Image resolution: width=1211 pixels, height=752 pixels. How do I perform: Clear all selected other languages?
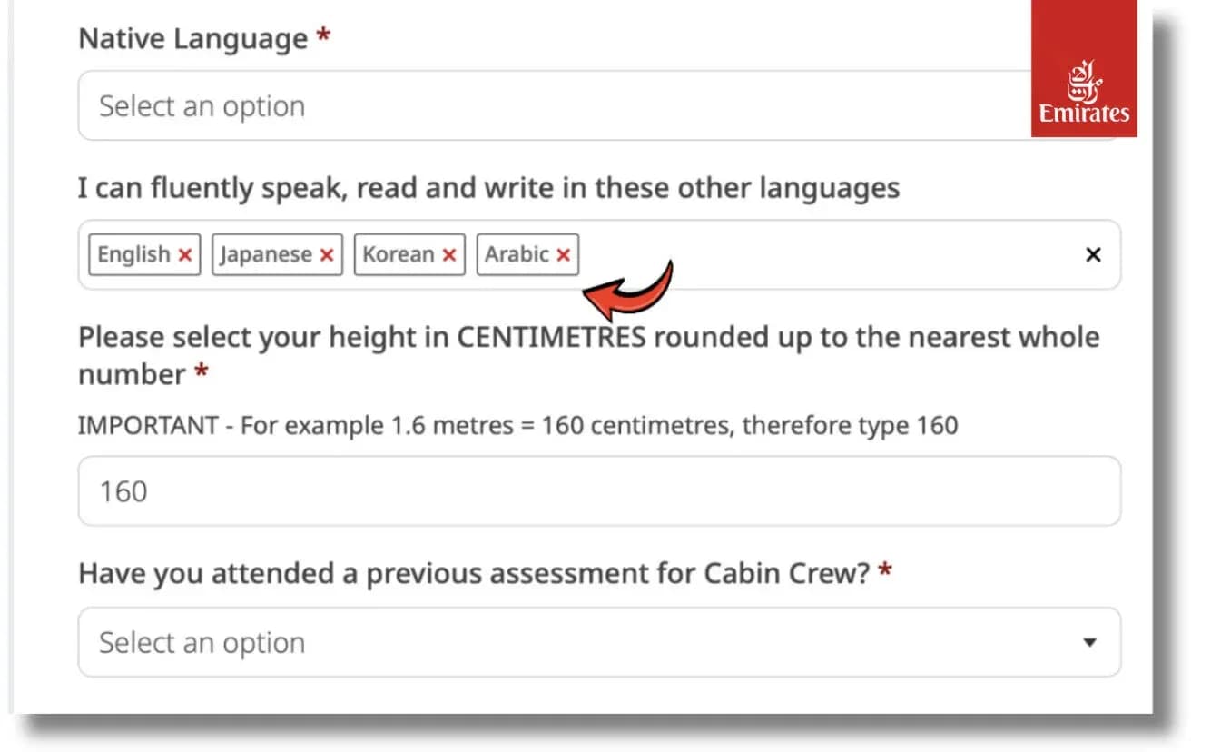[1093, 255]
